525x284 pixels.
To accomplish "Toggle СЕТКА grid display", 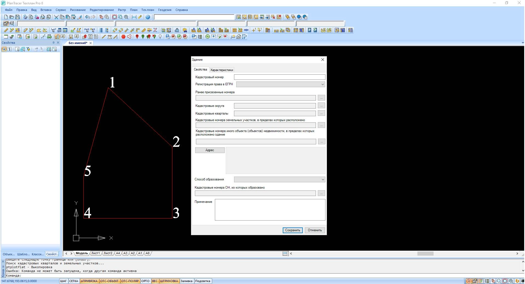I will pyautogui.click(x=74, y=281).
